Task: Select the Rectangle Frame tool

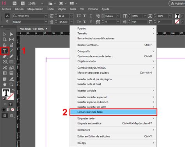Action: 5,62
